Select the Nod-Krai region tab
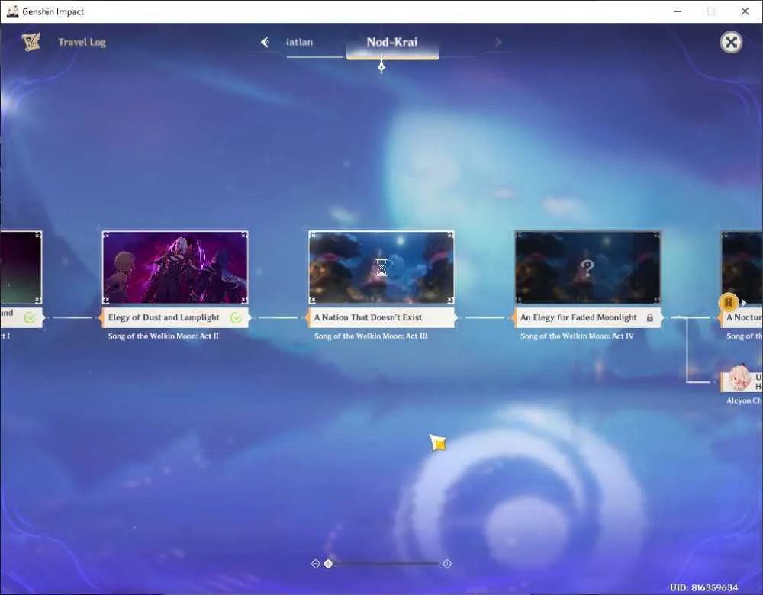The width and height of the screenshot is (763, 595). tap(392, 42)
